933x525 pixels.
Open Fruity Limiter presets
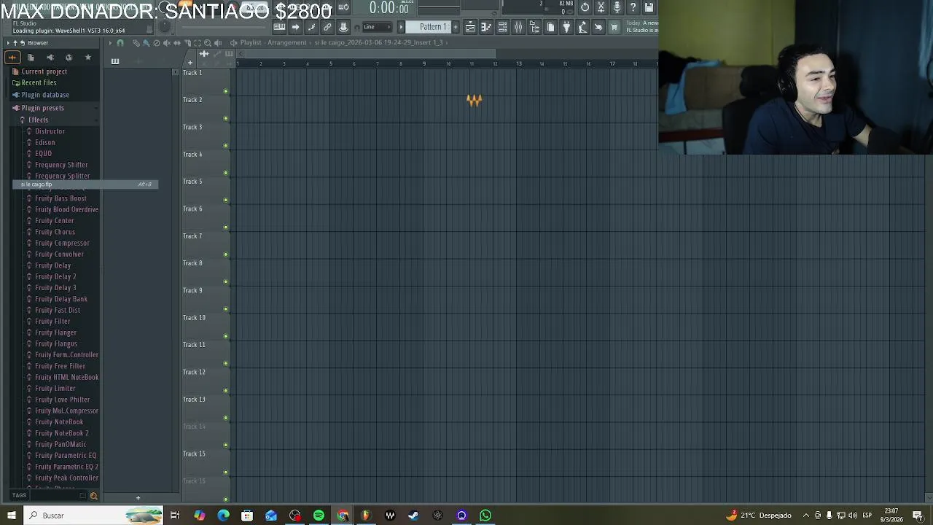[x=55, y=389]
